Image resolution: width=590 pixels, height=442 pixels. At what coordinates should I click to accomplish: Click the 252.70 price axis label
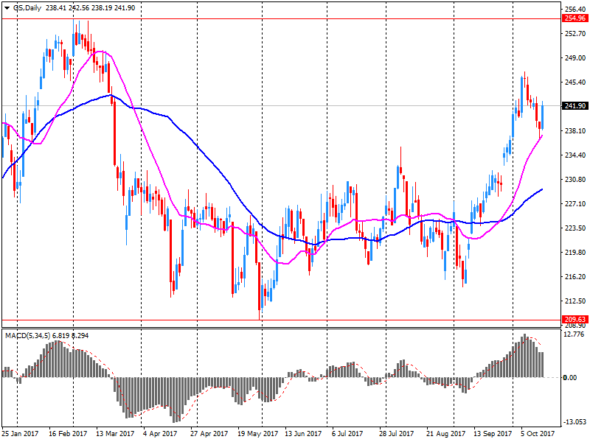[575, 33]
